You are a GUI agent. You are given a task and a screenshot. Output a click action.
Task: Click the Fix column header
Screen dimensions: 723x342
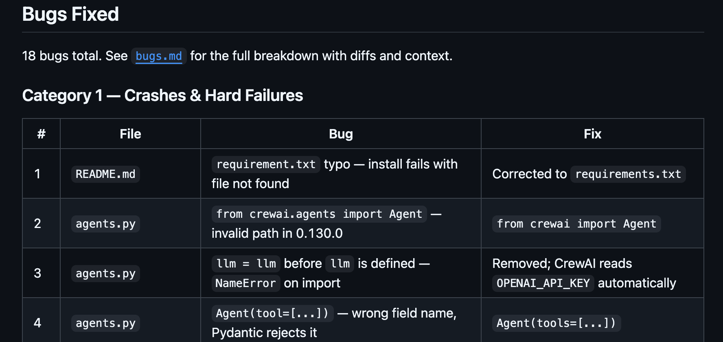point(592,134)
